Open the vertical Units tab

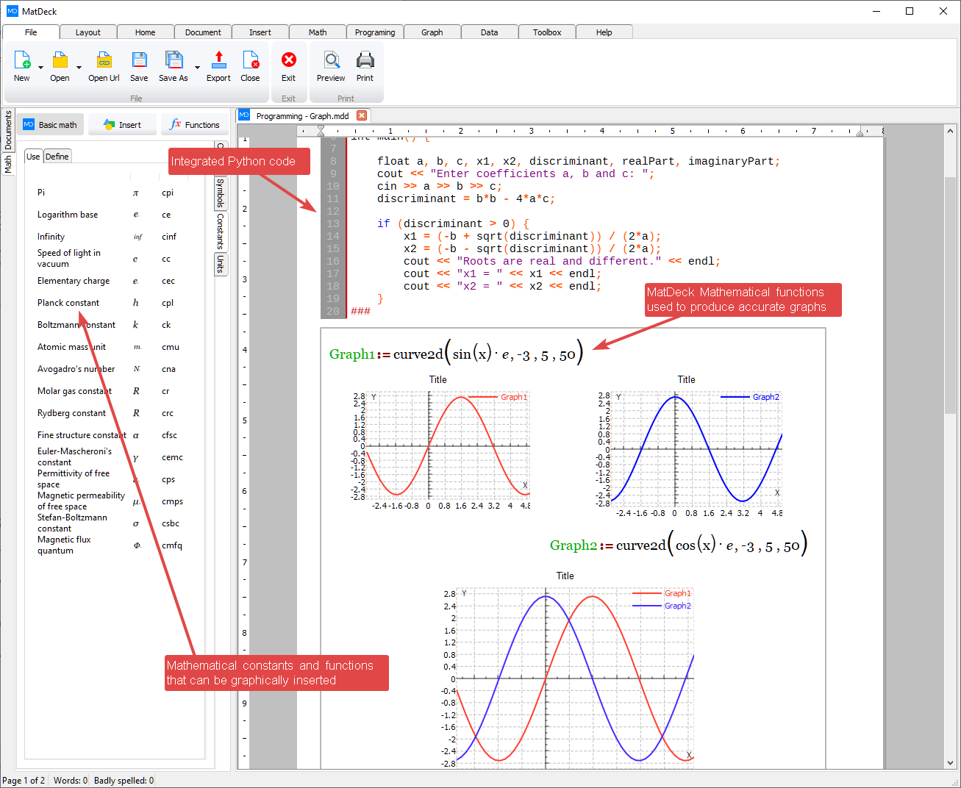tap(220, 264)
